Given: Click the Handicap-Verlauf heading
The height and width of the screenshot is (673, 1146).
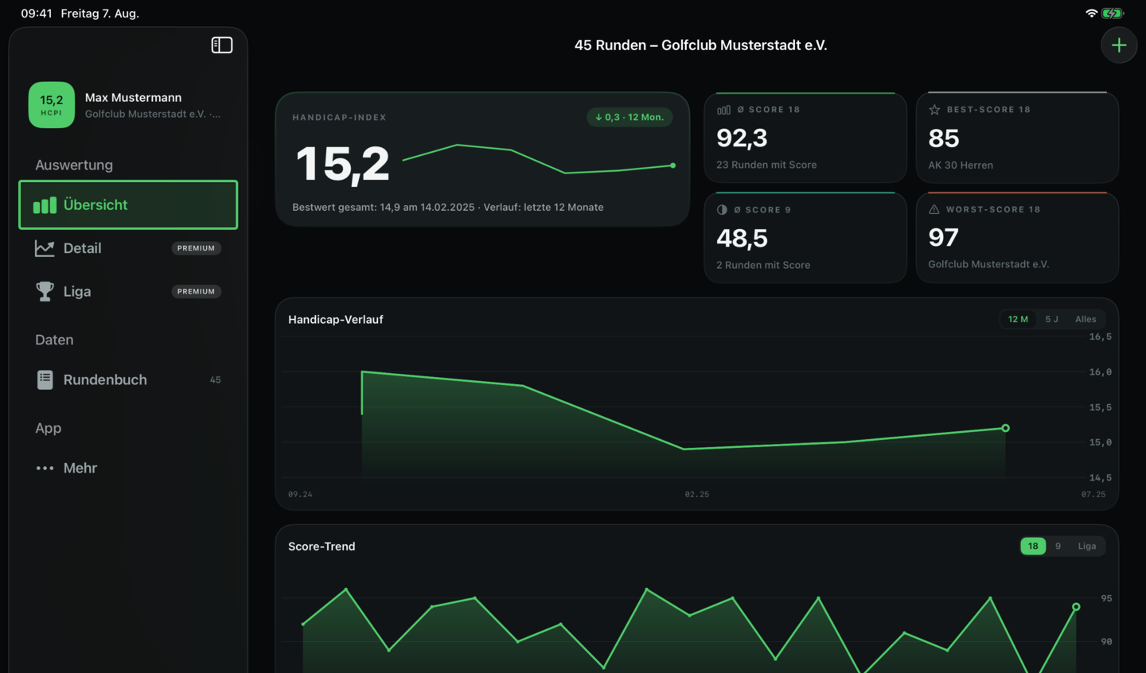Looking at the screenshot, I should tap(335, 319).
